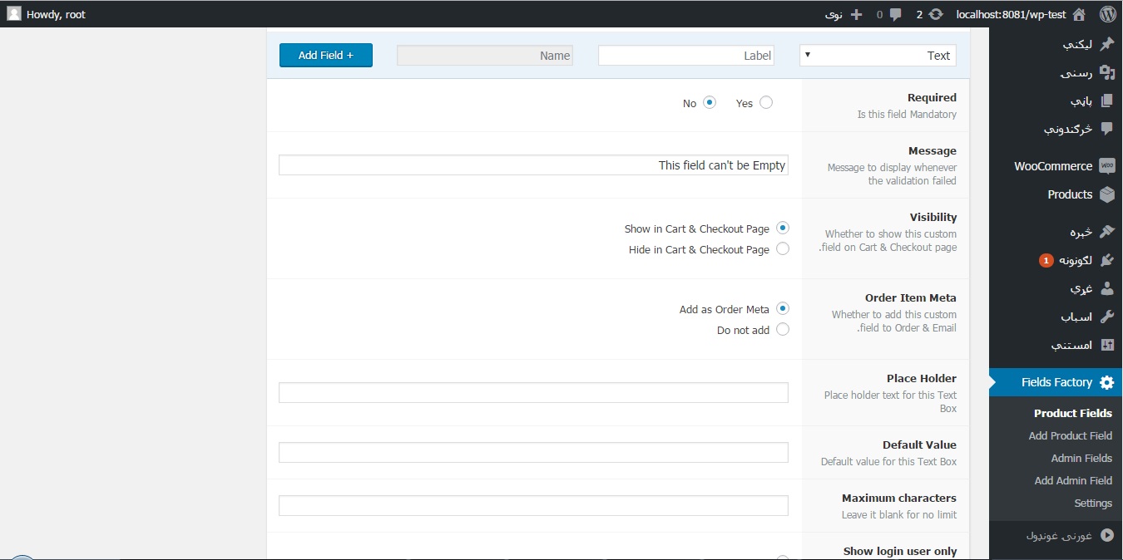This screenshot has width=1123, height=560.
Task: Click the Products box icon
Action: (1107, 194)
